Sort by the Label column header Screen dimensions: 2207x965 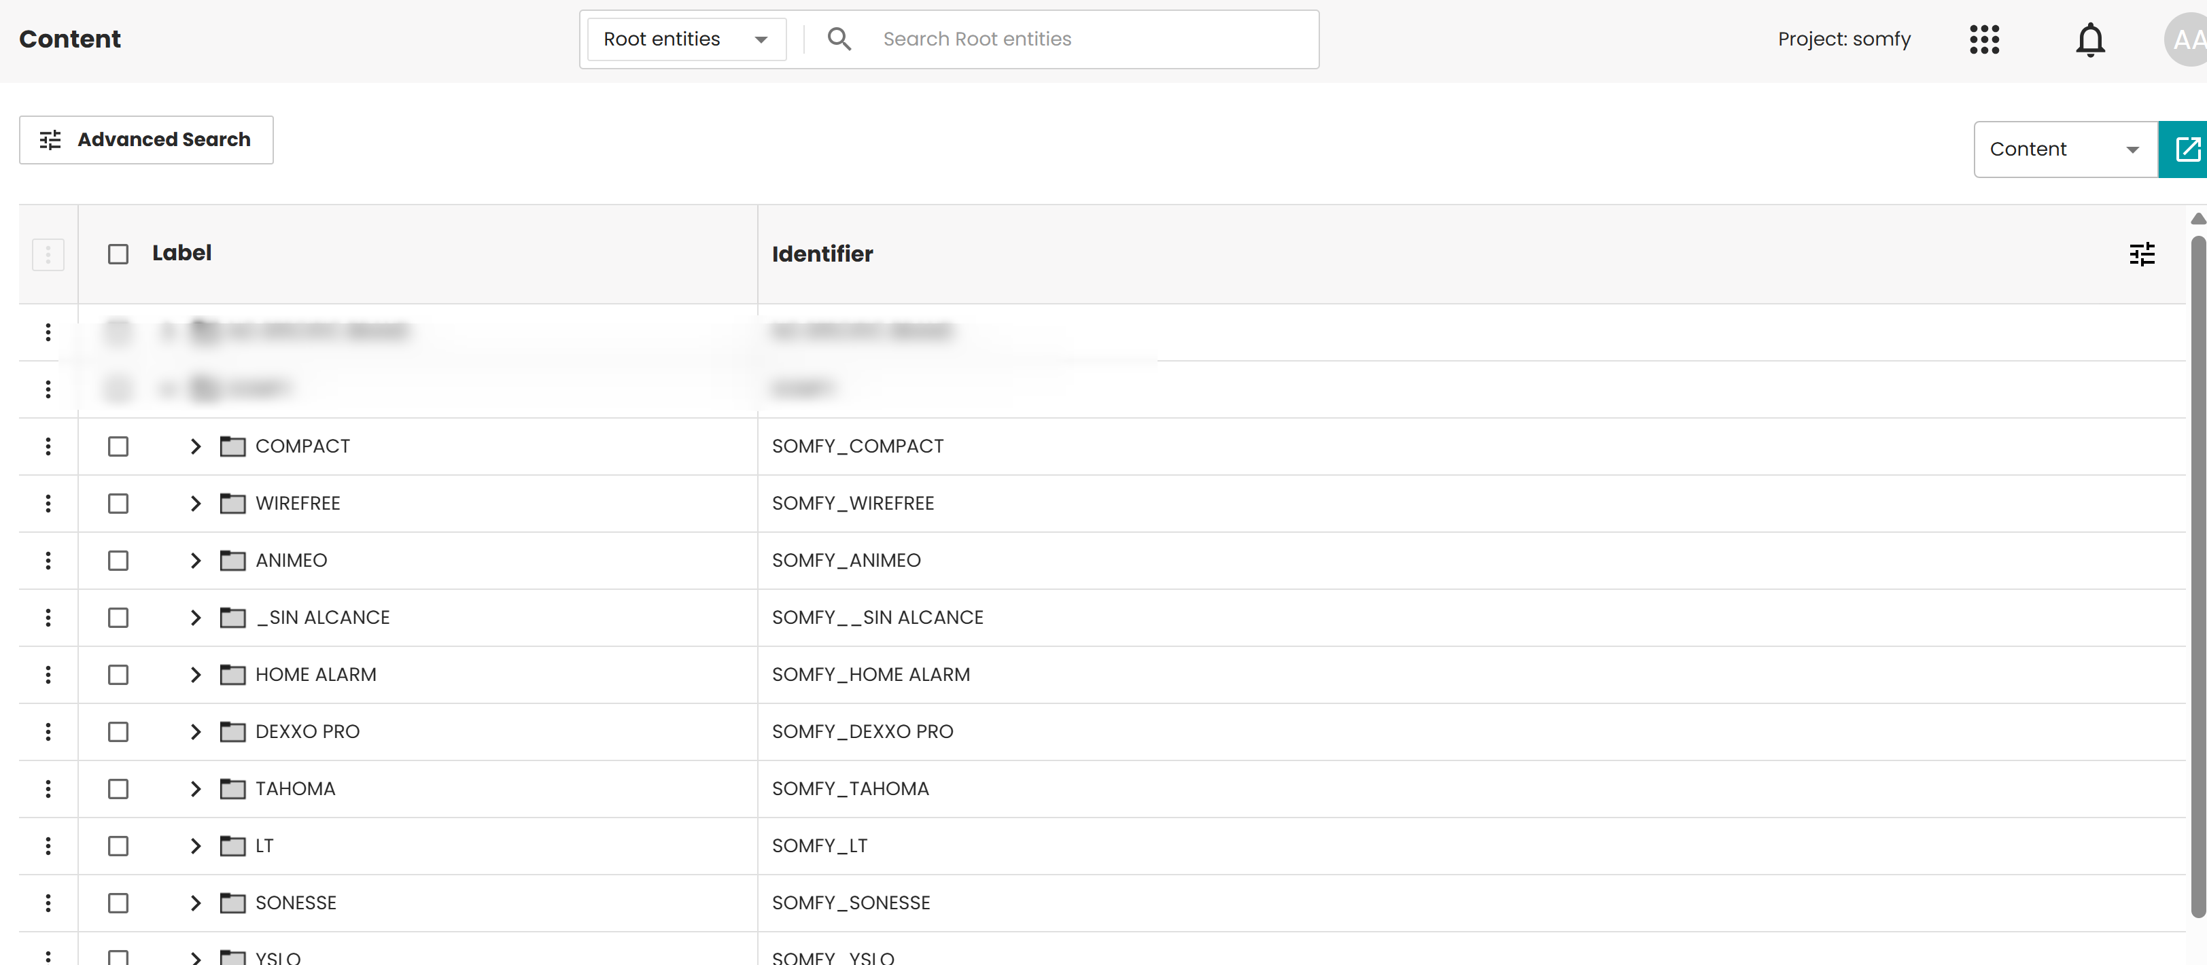click(181, 253)
